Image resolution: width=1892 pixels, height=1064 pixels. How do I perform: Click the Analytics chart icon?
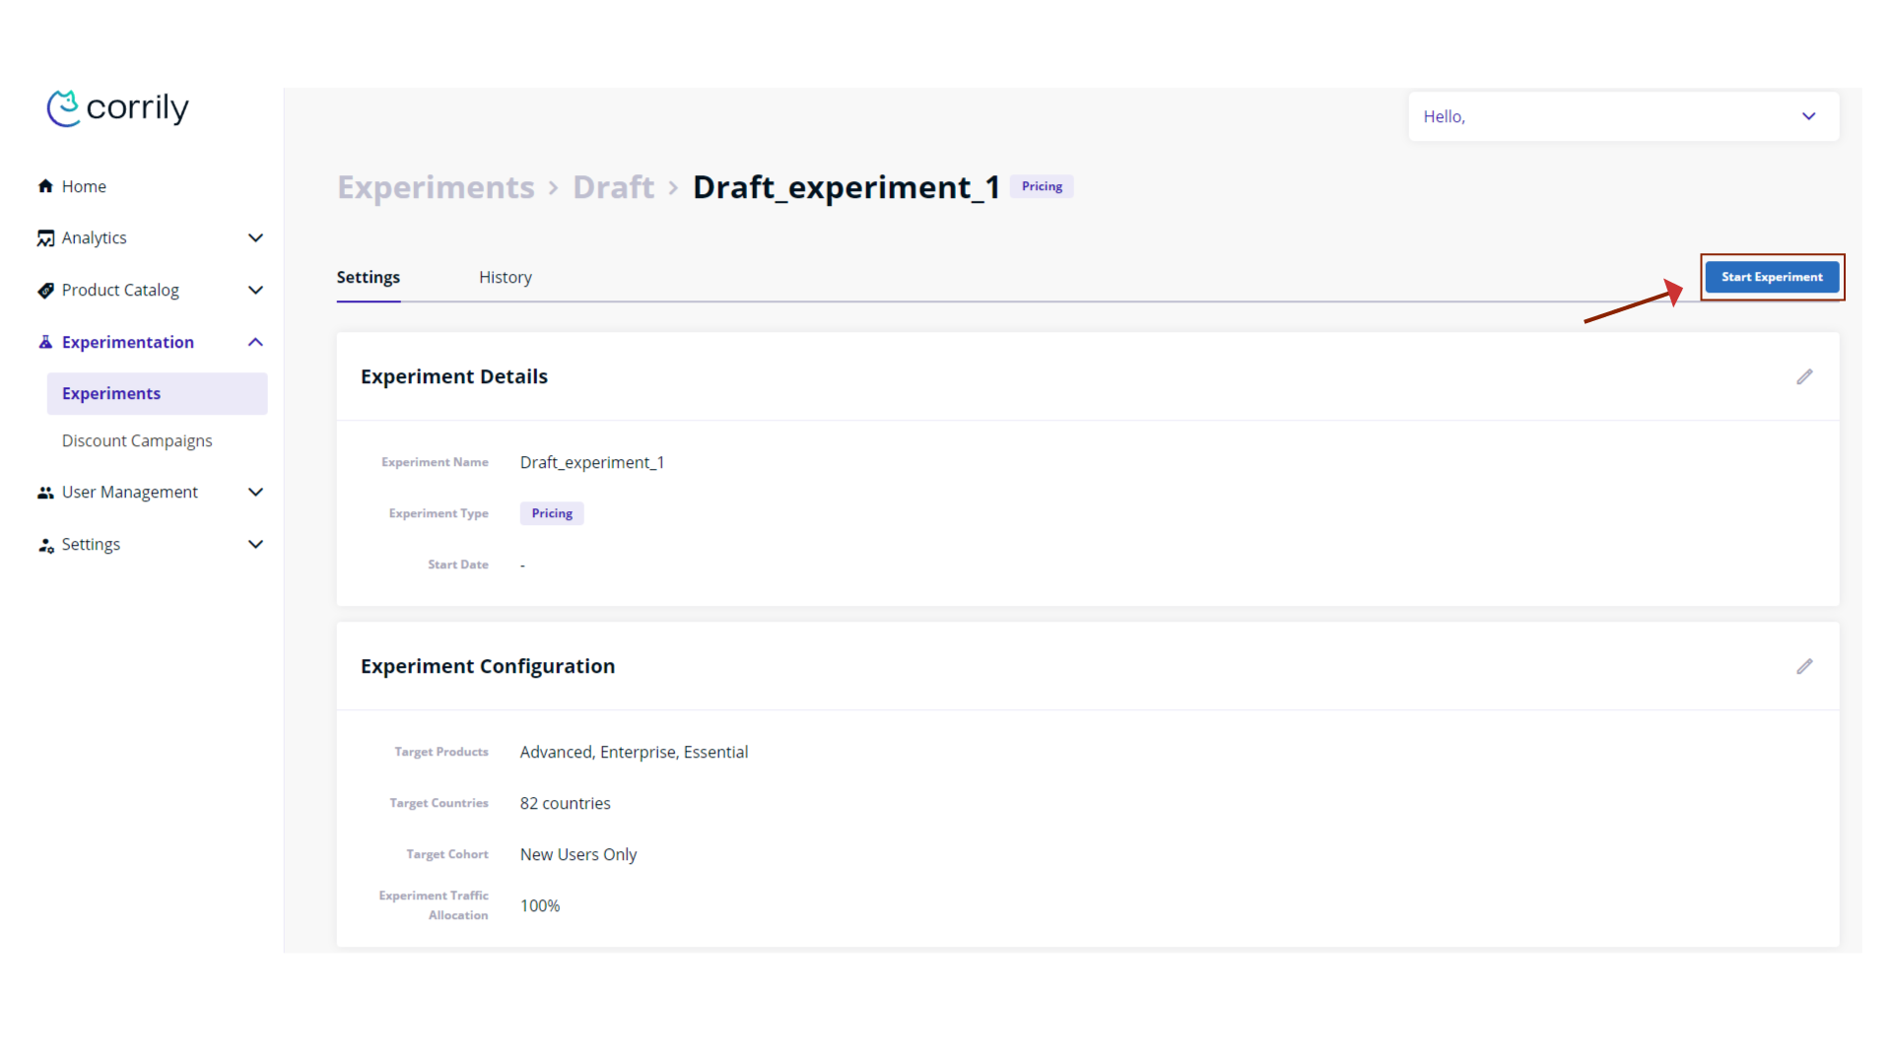pyautogui.click(x=45, y=238)
